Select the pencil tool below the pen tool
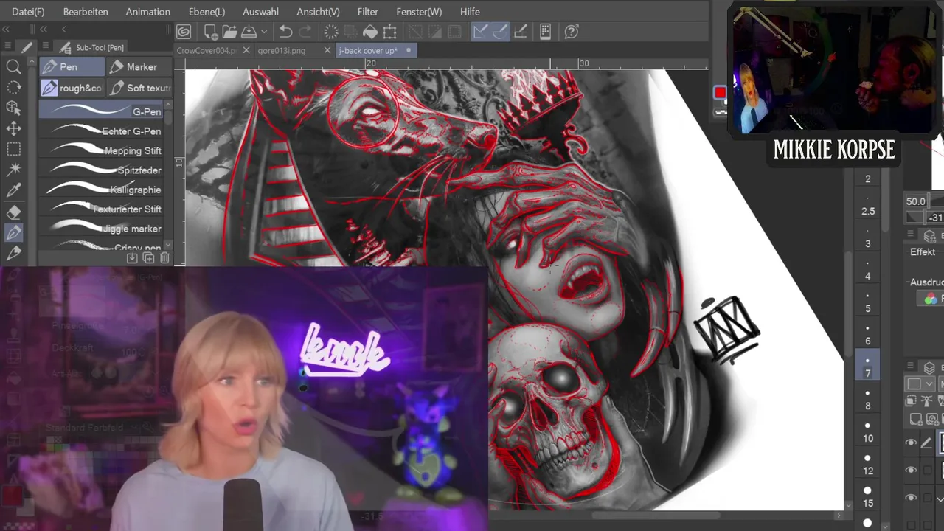944x531 pixels. (13, 253)
